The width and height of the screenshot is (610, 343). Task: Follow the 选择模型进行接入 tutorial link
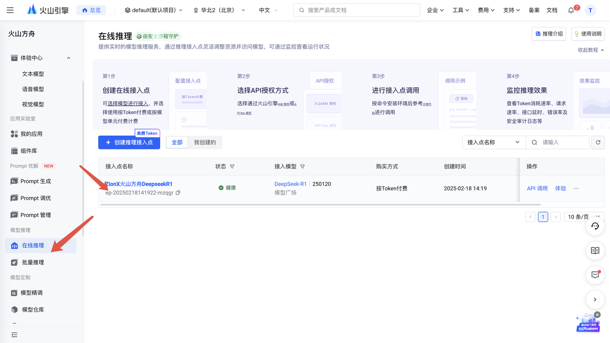(128, 103)
